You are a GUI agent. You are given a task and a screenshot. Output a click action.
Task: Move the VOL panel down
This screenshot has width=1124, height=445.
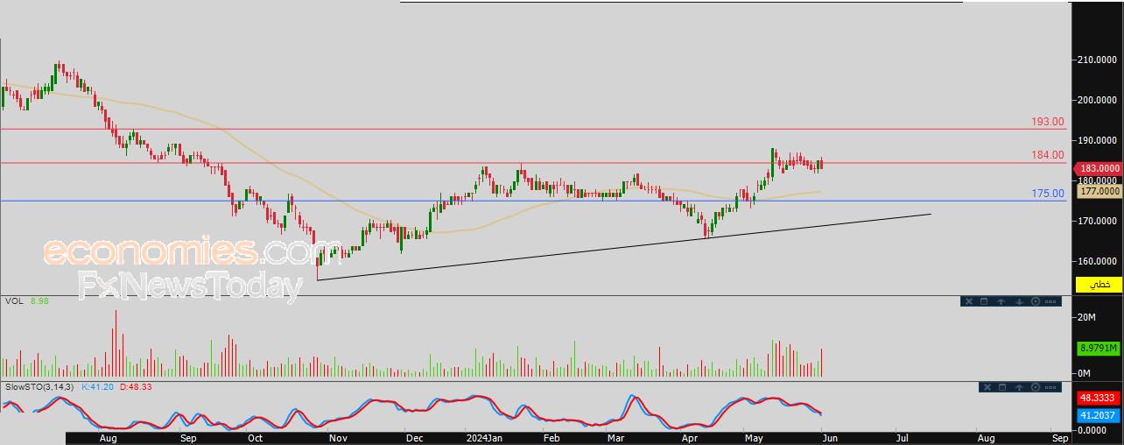1019,301
